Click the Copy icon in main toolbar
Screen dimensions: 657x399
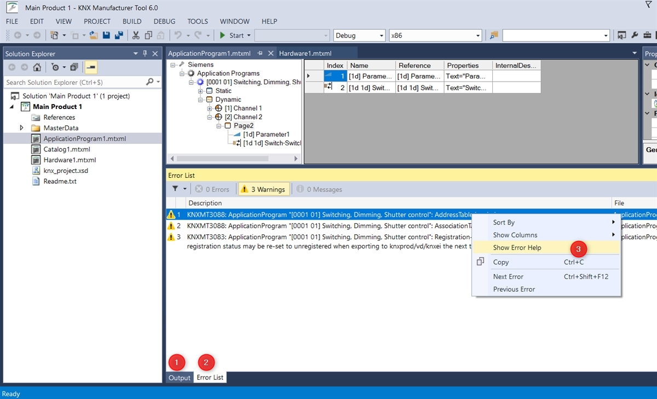coord(148,35)
